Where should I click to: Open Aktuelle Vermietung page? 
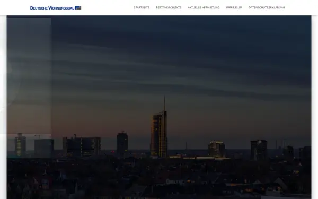click(x=204, y=7)
